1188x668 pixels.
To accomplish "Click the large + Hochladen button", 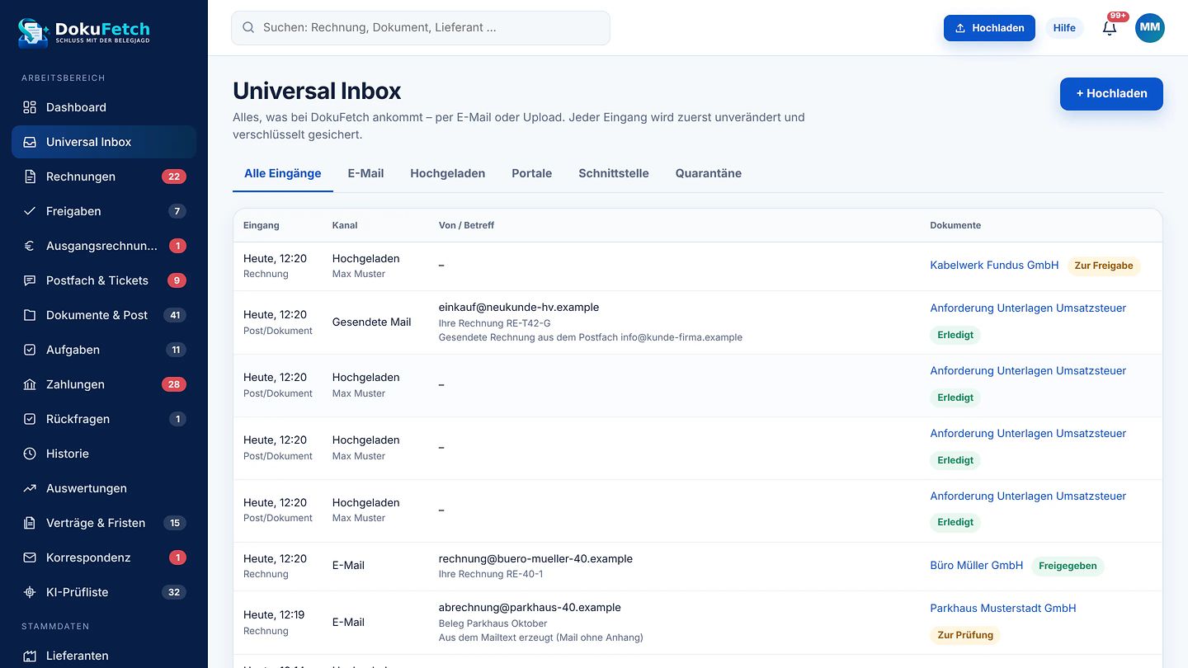I will coord(1111,93).
